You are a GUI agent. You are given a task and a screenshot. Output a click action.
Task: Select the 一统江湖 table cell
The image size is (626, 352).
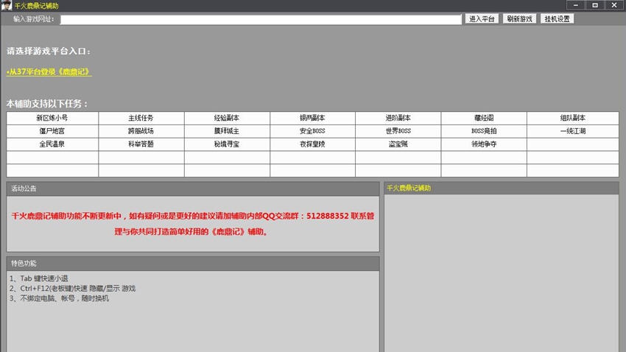[x=573, y=131]
